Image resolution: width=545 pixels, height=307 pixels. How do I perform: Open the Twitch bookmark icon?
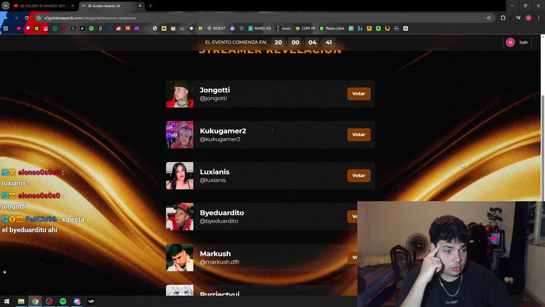(28, 29)
